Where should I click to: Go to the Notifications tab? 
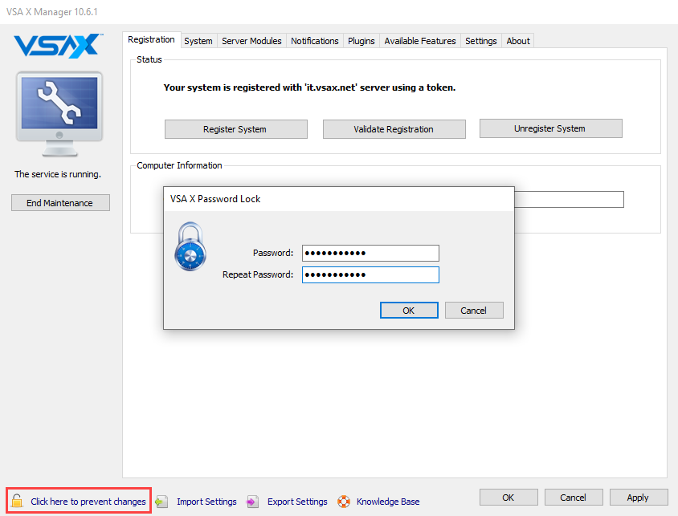pos(315,41)
